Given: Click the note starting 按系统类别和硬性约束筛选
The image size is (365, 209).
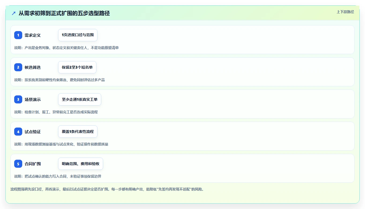Looking at the screenshot, I should tap(59, 80).
